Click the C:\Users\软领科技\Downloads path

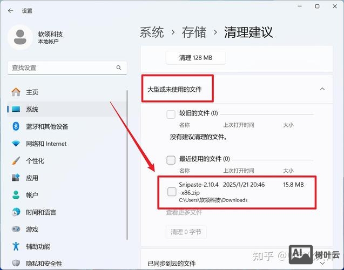coord(213,200)
